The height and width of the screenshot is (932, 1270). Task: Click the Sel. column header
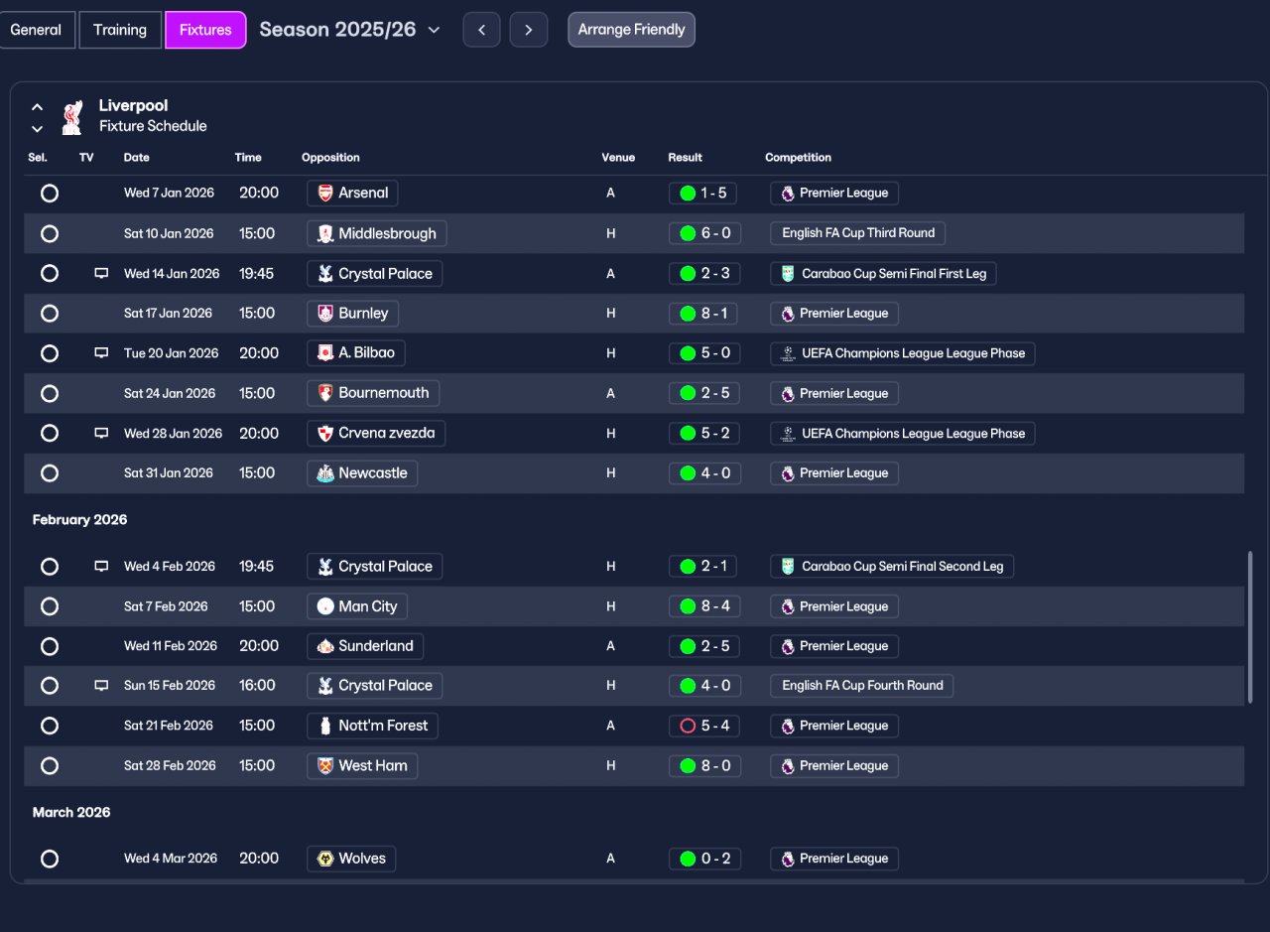point(38,158)
